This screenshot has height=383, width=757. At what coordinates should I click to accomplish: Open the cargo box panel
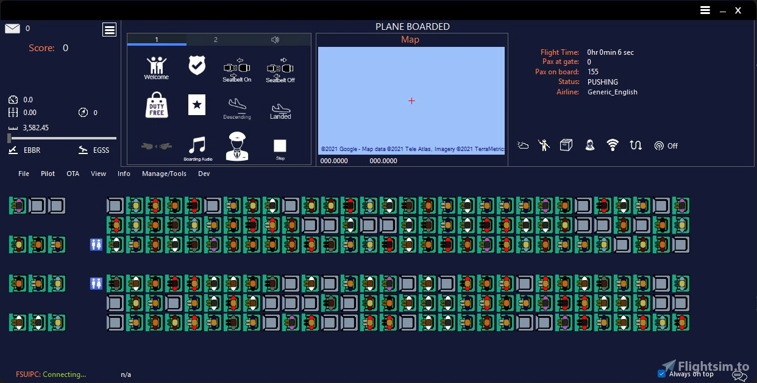point(566,145)
